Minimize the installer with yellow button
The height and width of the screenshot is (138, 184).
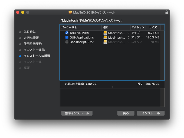coord(23,12)
